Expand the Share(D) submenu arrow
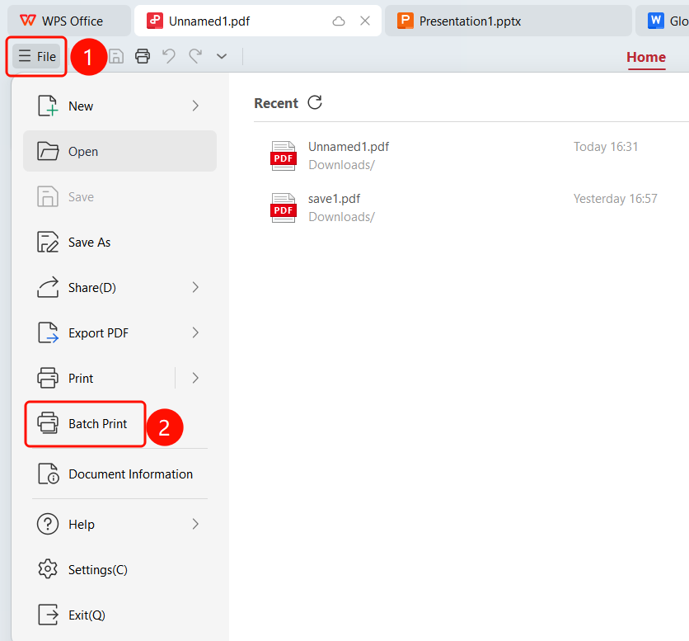Viewport: 689px width, 641px height. pos(195,288)
